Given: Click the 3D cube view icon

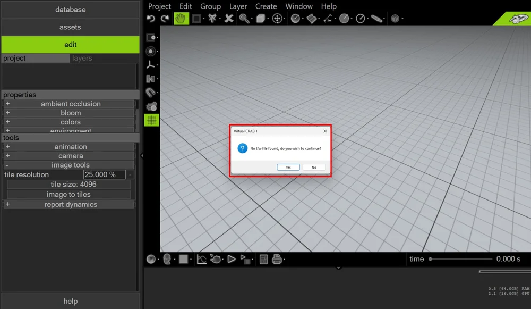Looking at the screenshot, I should [x=260, y=18].
